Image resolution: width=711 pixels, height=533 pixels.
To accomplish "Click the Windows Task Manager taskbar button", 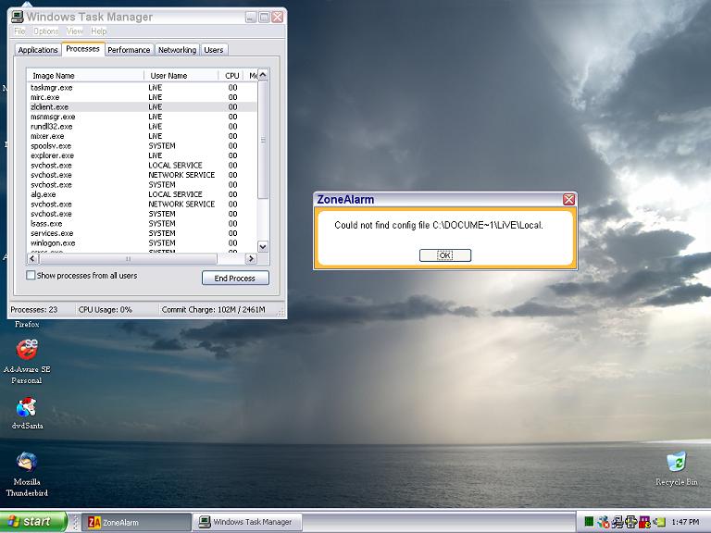I will pos(247,522).
